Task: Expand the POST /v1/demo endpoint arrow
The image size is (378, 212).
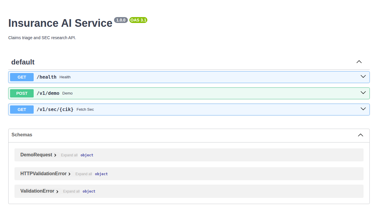Action: [363, 93]
